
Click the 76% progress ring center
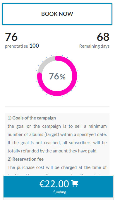[x=57, y=76]
